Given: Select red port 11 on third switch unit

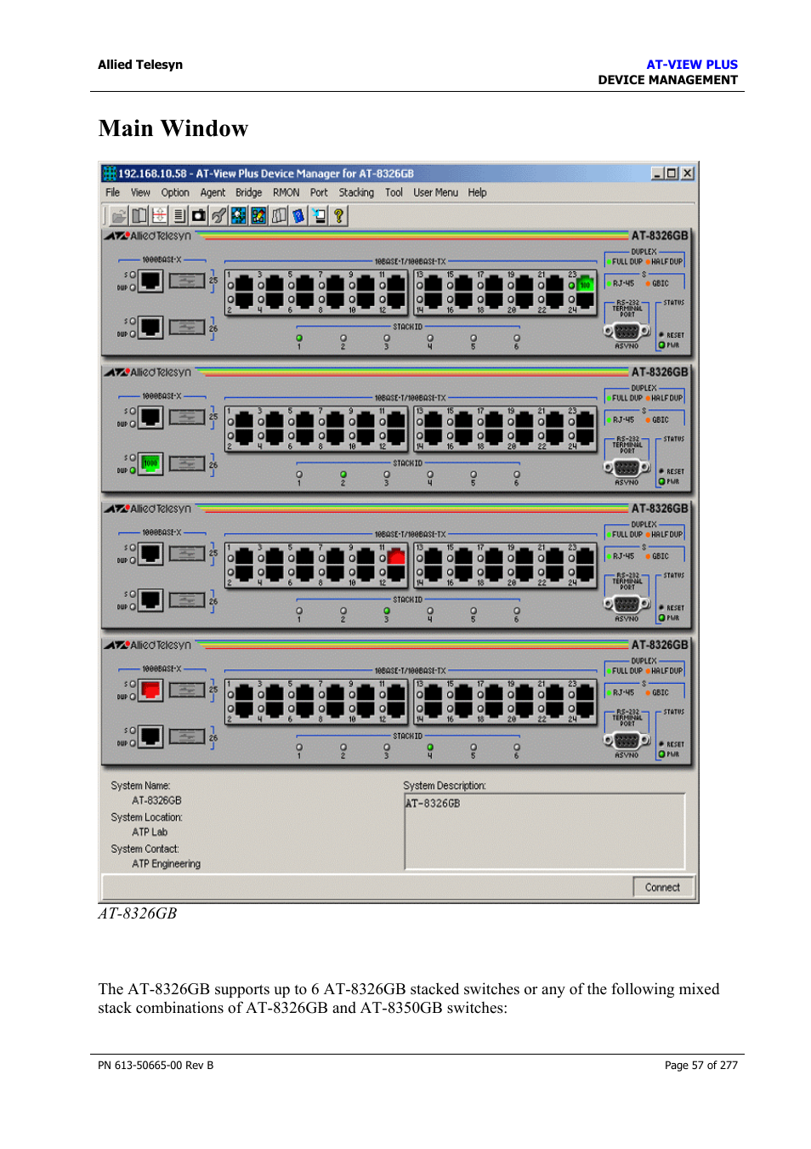Looking at the screenshot, I should (x=396, y=557).
